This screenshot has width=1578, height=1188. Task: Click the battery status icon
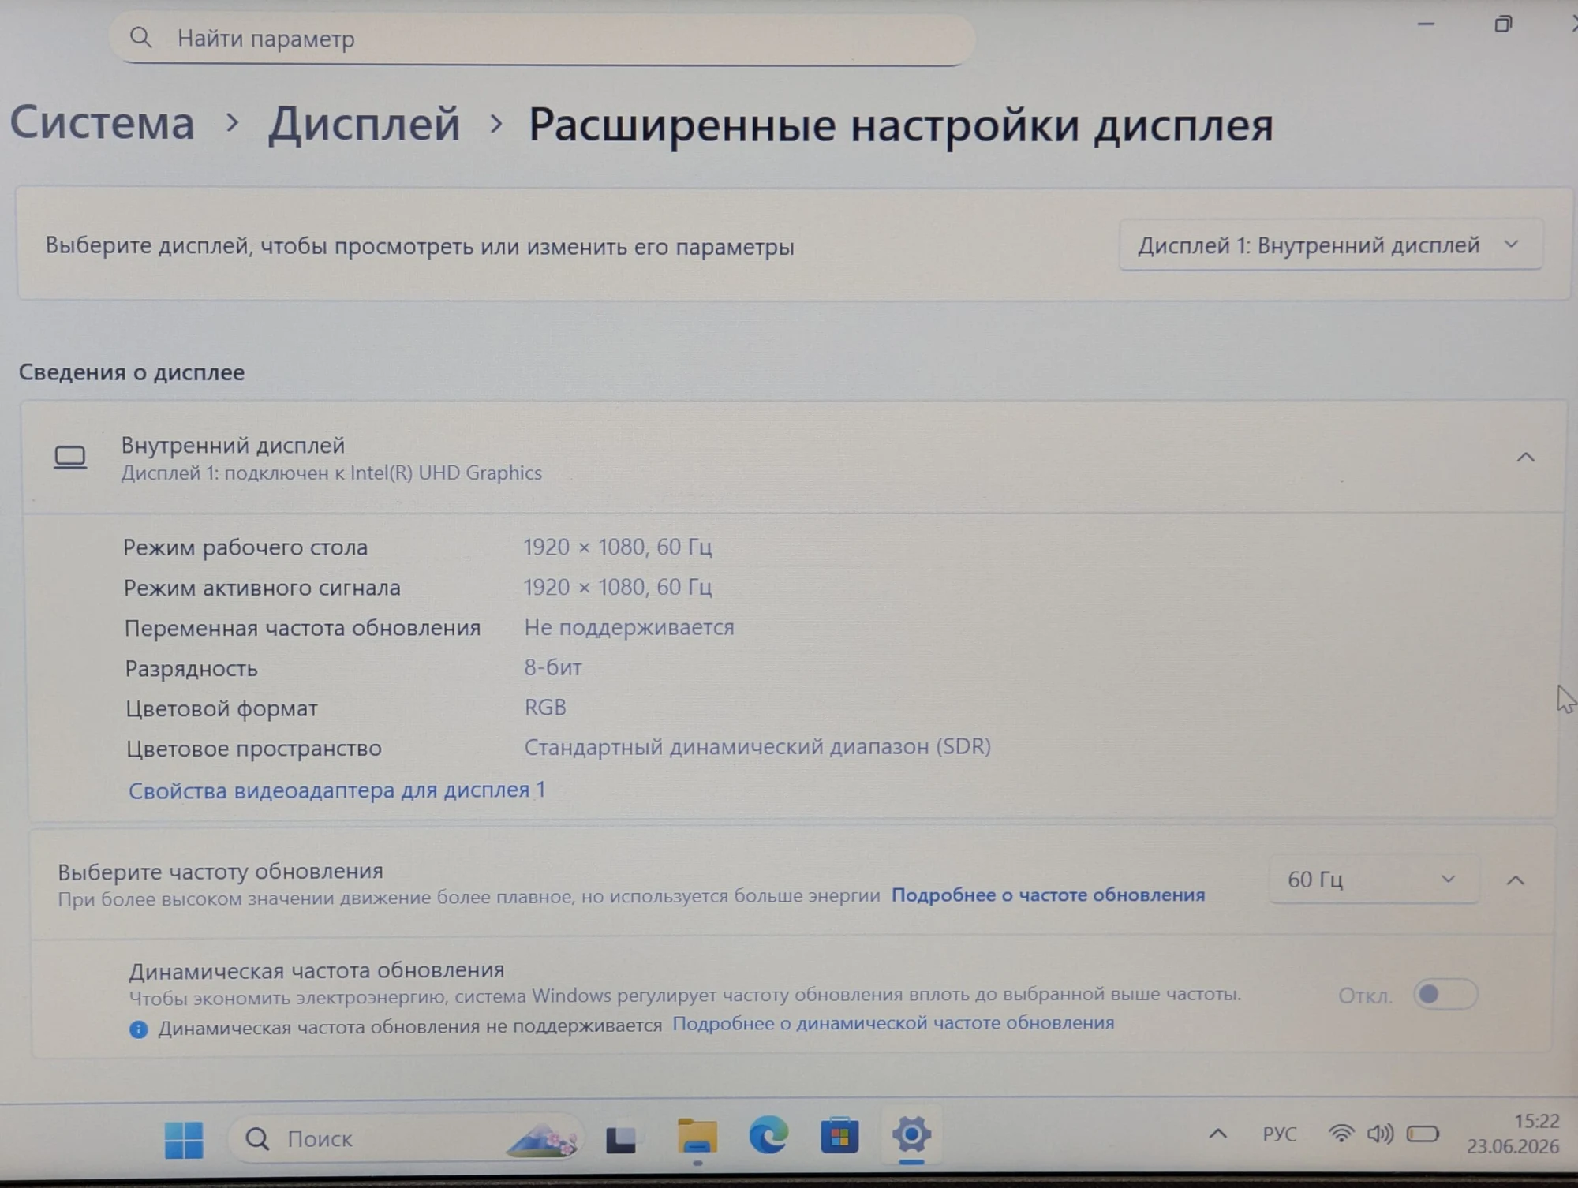[x=1423, y=1134]
